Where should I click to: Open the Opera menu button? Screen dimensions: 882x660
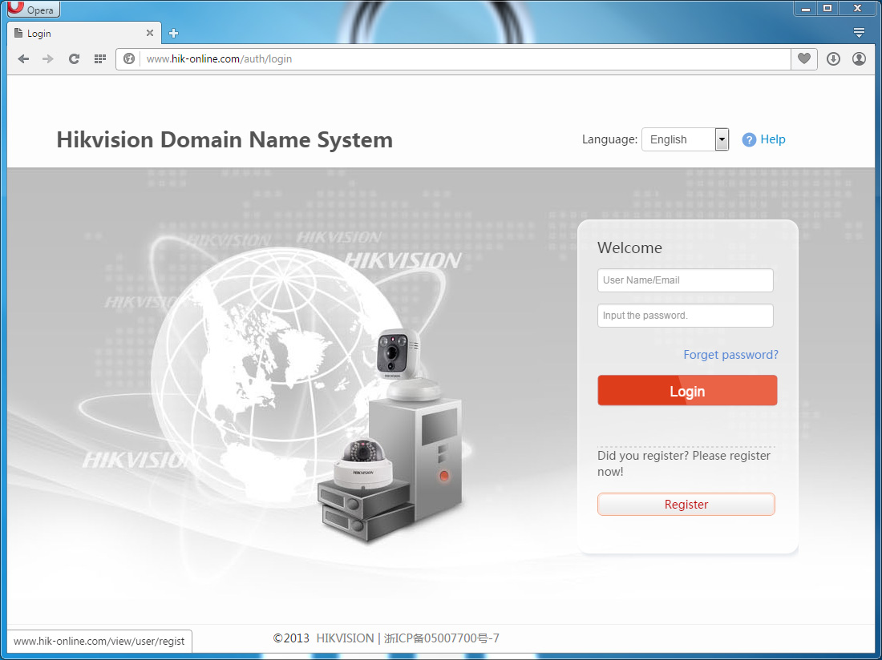pyautogui.click(x=33, y=9)
